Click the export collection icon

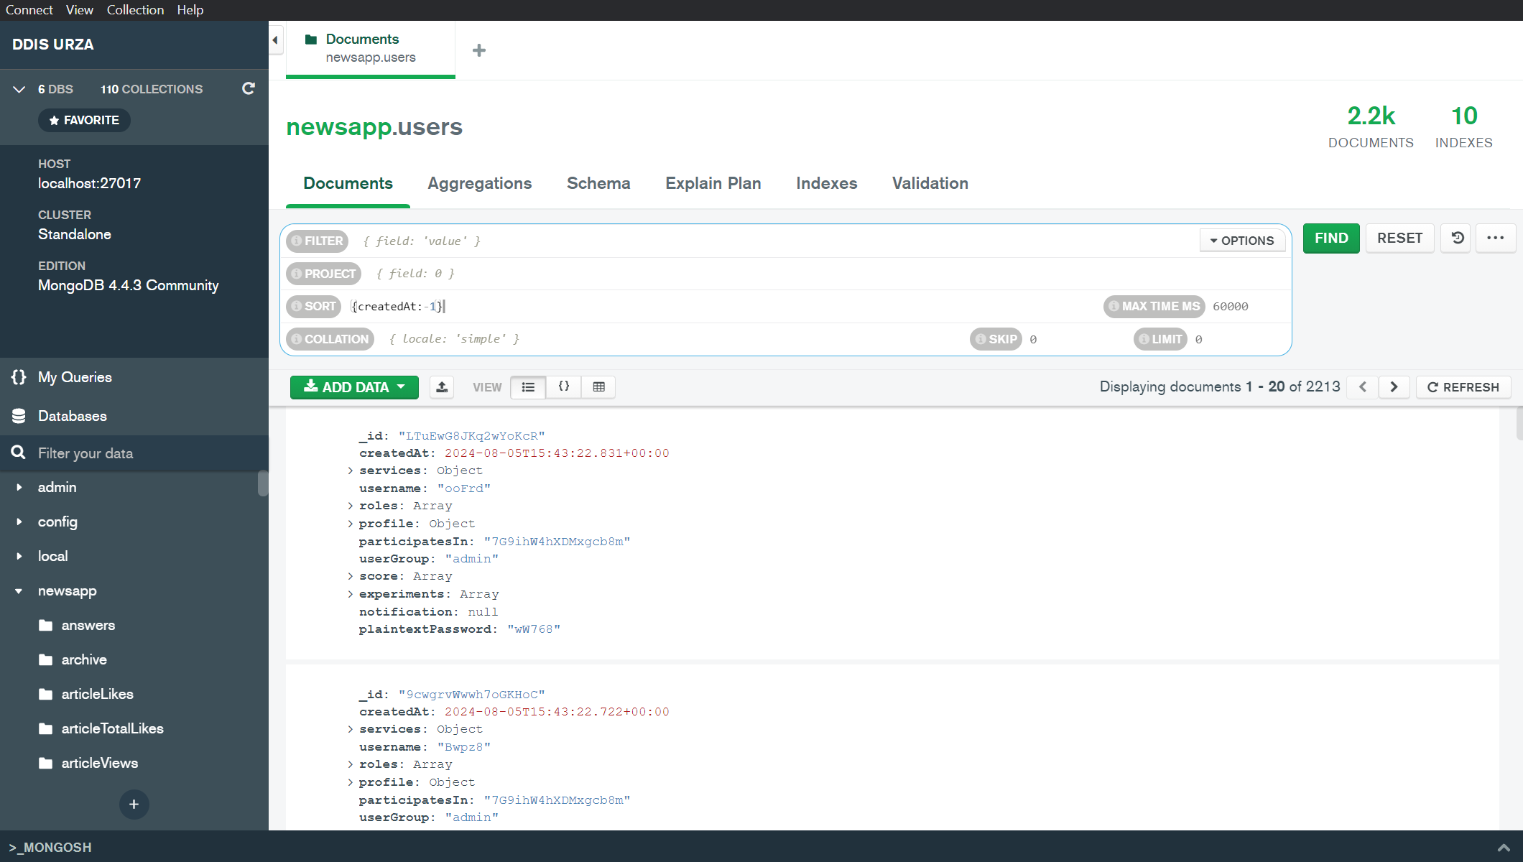442,387
